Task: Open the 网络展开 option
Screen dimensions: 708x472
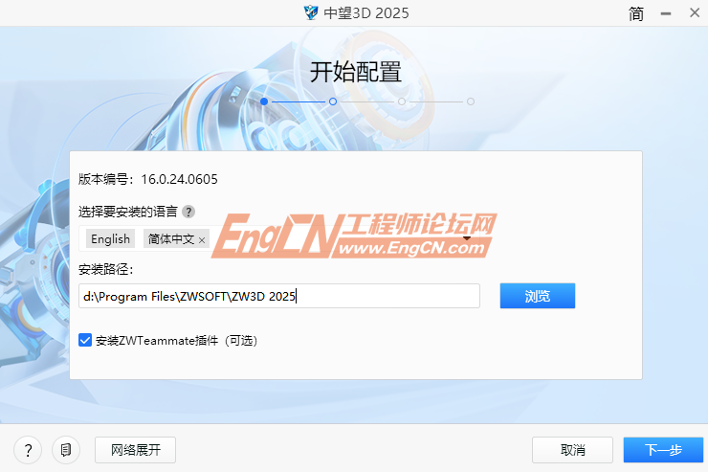Action: (x=135, y=449)
